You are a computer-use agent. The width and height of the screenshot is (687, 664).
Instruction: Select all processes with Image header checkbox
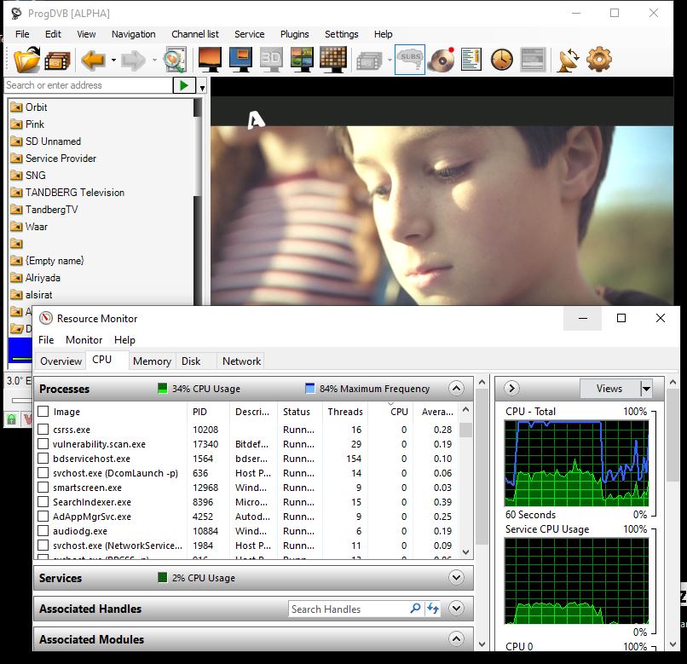click(43, 412)
